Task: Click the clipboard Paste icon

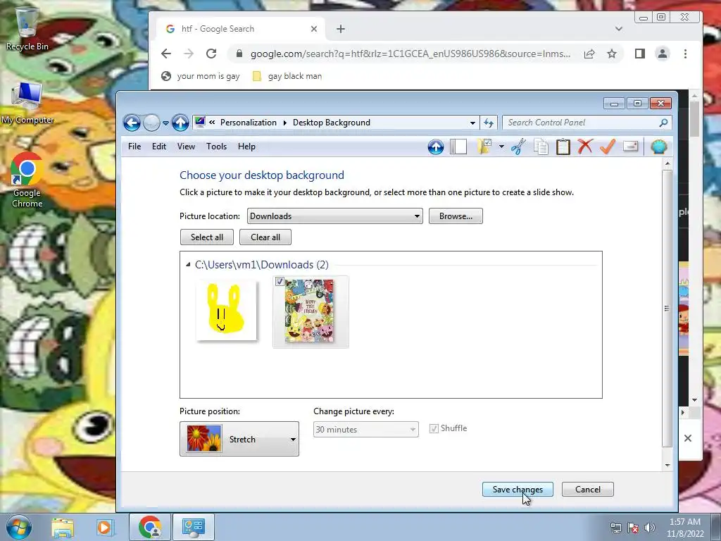Action: [x=563, y=147]
